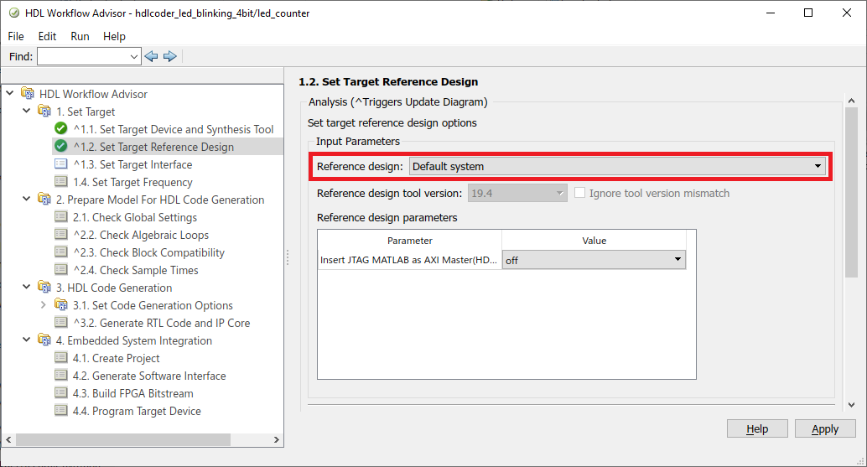This screenshot has height=467, width=867.
Task: Click the 3.1 Set Code Generation Options folder icon
Action: (x=61, y=304)
